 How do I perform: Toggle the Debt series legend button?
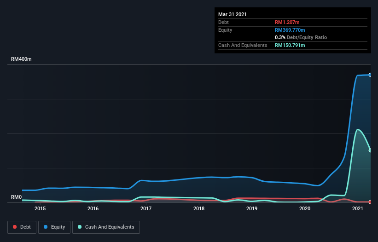coord(22,227)
